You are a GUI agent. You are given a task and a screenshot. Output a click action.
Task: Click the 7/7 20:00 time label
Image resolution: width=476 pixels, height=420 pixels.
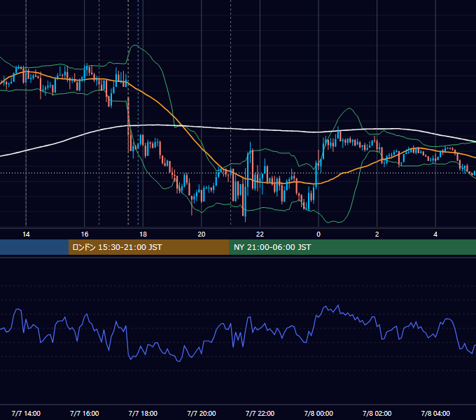click(202, 414)
